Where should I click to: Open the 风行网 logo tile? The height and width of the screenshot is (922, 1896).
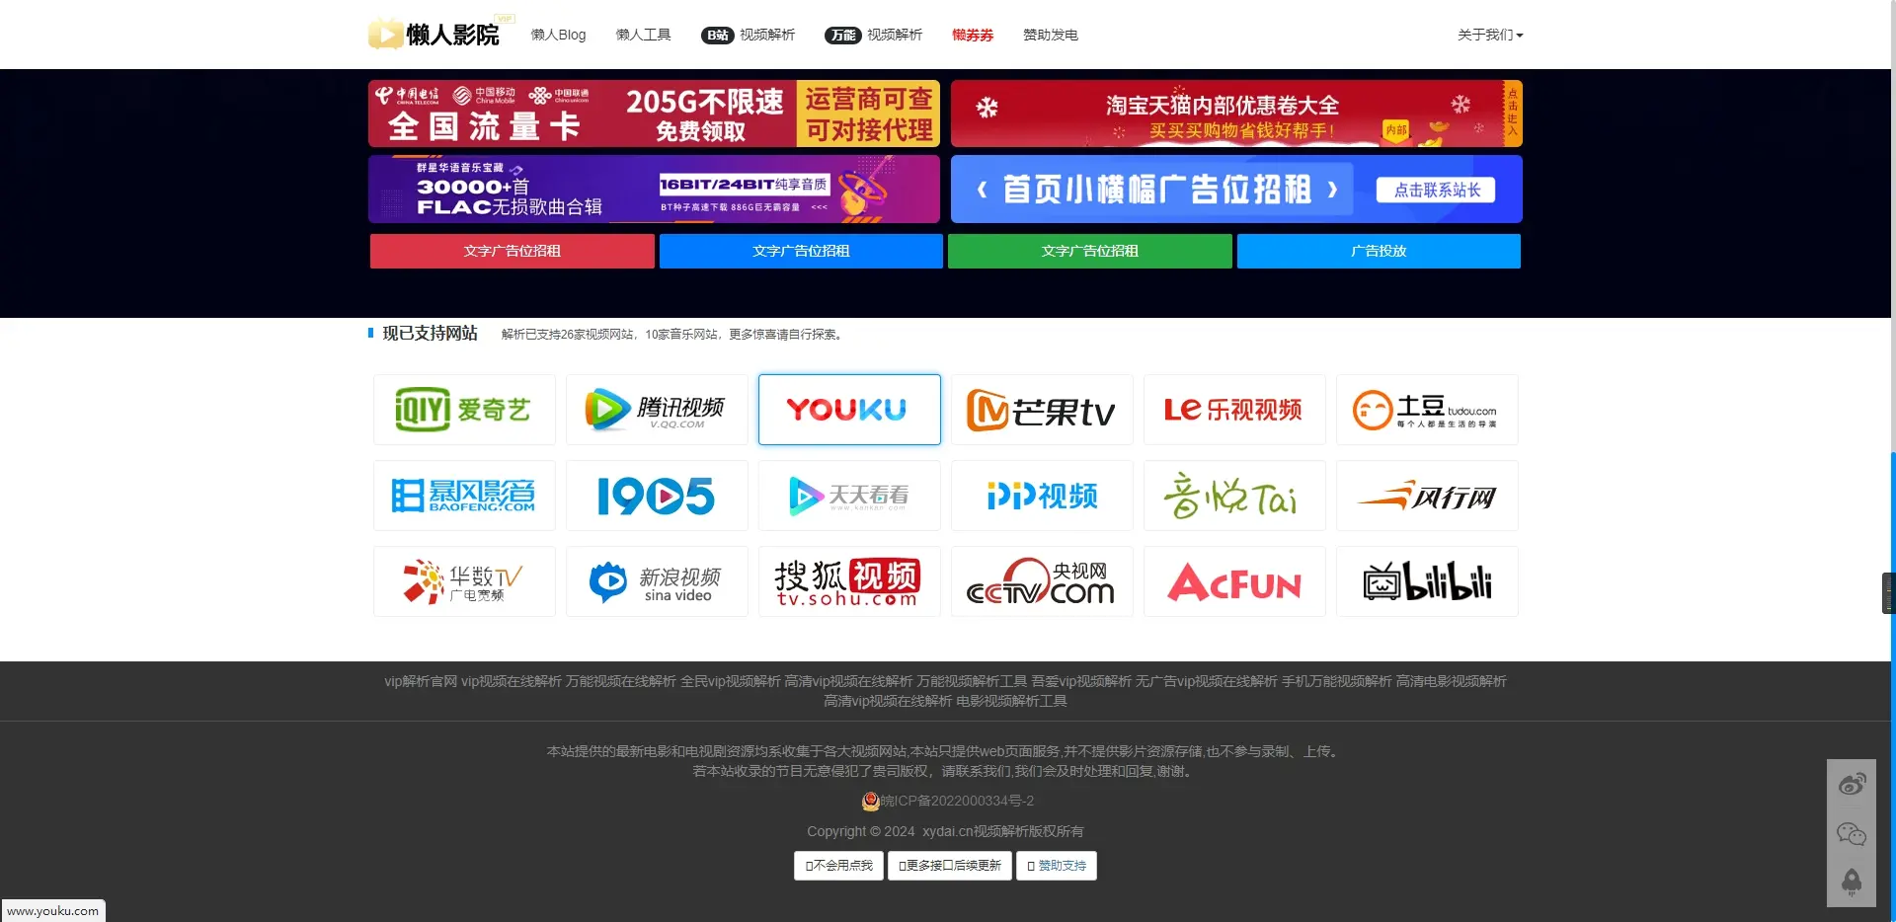tap(1427, 496)
